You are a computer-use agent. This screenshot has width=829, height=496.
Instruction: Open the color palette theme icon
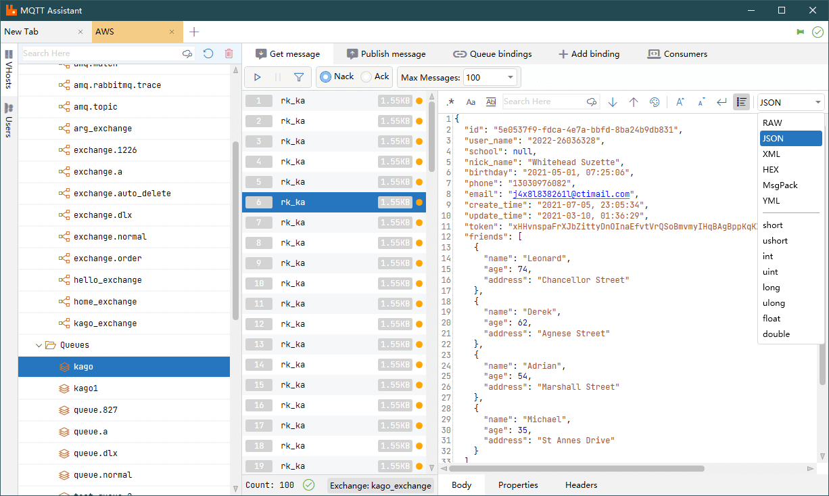tap(654, 102)
